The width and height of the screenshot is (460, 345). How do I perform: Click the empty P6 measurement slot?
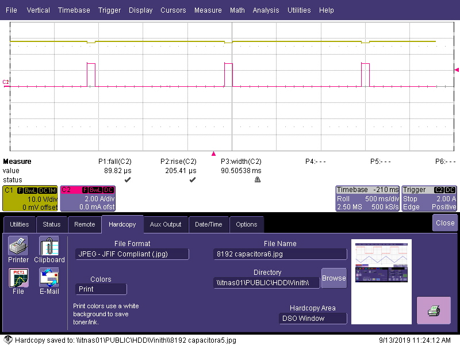445,162
